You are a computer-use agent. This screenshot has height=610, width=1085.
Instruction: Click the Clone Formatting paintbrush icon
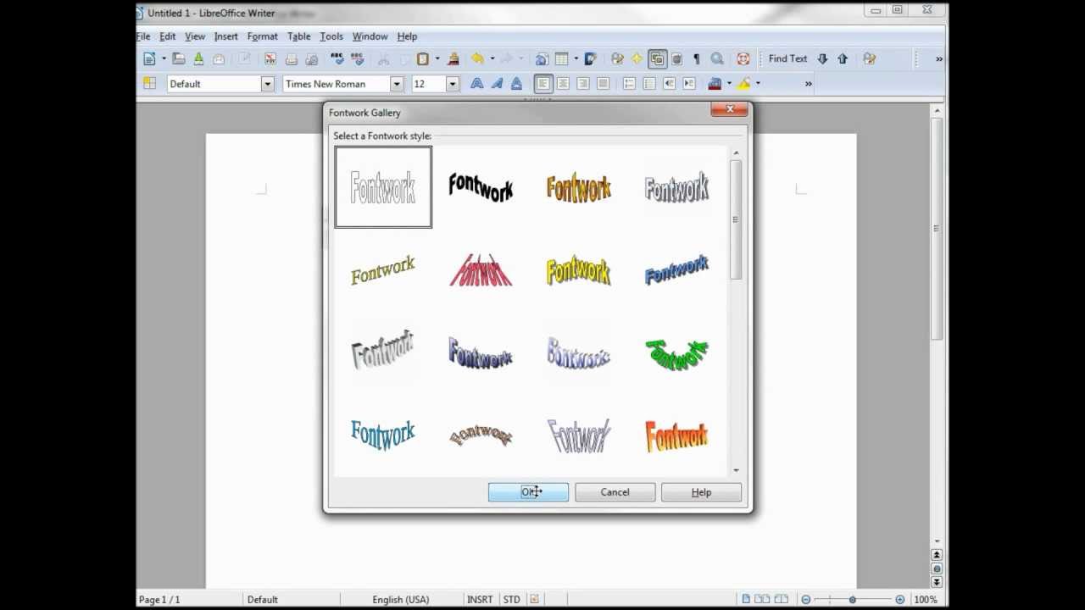(x=453, y=58)
